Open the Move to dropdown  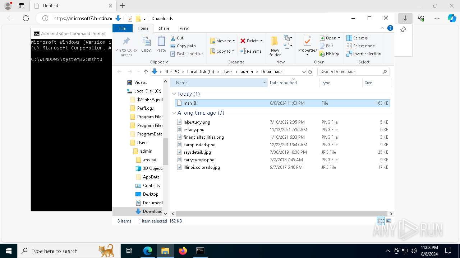222,41
